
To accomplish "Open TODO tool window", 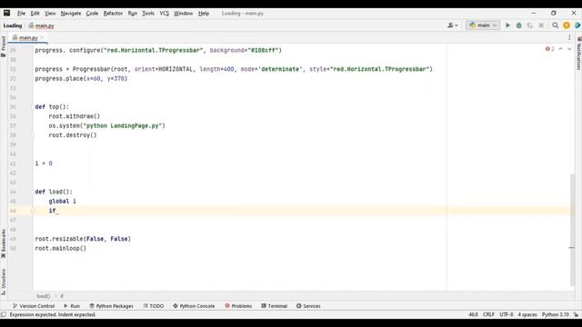I will click(x=154, y=306).
